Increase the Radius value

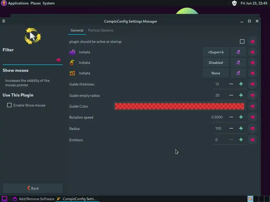pos(241,128)
